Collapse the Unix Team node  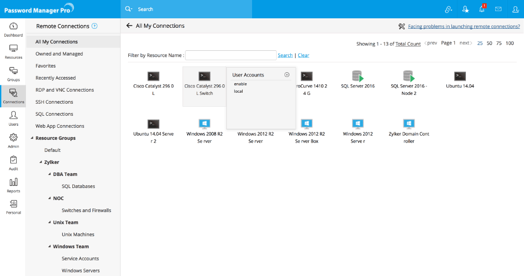[49, 222]
